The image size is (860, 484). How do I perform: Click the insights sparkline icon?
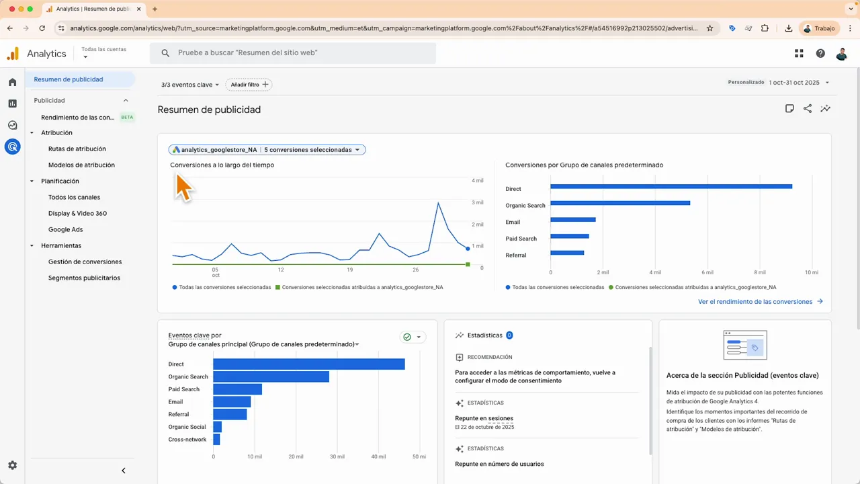click(x=826, y=108)
